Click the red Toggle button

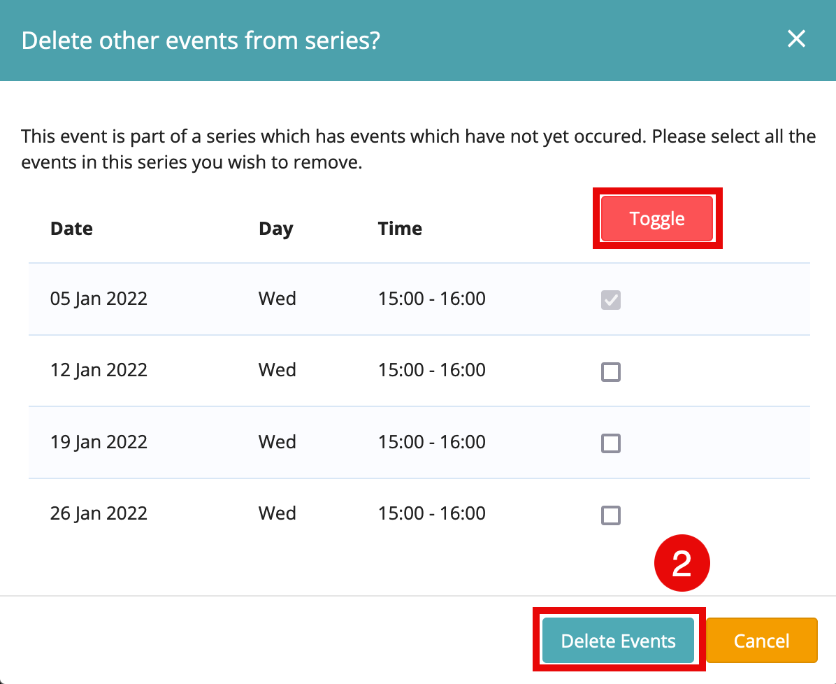(x=657, y=218)
